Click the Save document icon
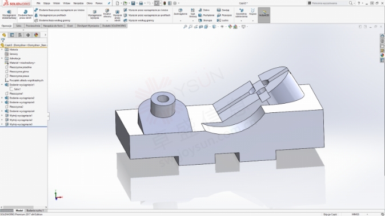This screenshot has width=385, height=216. coord(133,3)
